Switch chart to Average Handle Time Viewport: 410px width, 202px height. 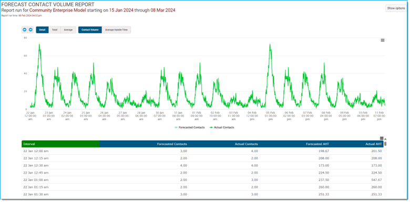click(x=116, y=30)
